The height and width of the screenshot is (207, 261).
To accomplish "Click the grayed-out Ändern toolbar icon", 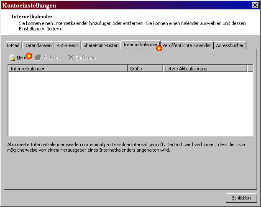I will (x=38, y=57).
